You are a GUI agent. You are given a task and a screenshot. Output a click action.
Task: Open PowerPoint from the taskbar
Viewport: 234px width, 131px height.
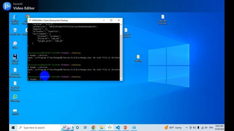coord(126,128)
